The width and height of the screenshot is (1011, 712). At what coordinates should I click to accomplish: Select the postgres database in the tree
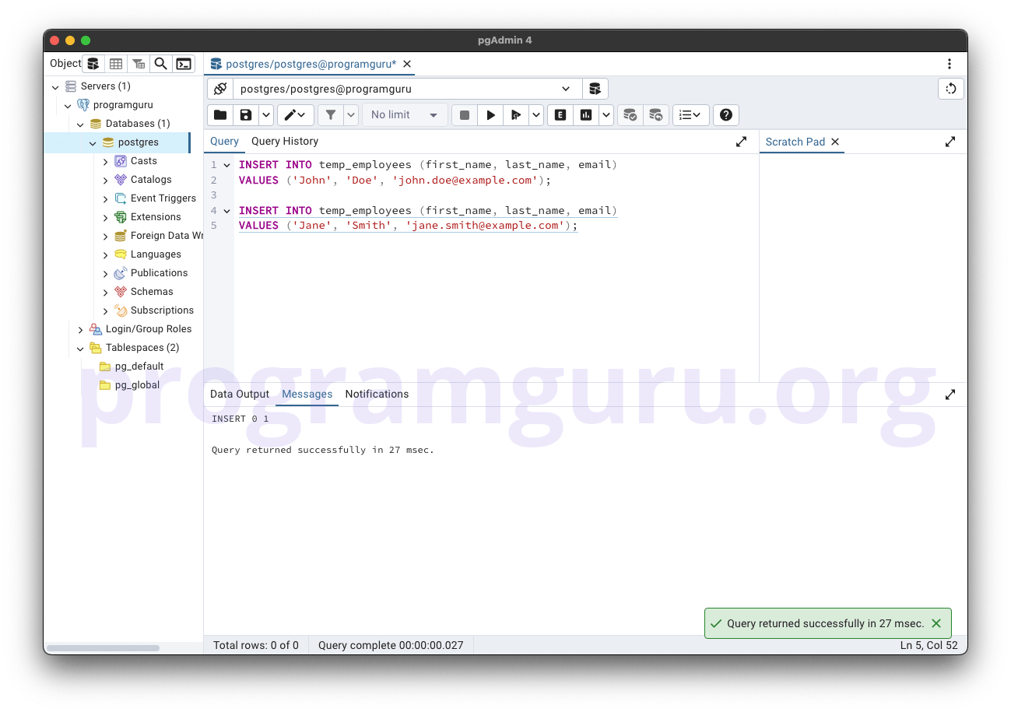tap(139, 142)
